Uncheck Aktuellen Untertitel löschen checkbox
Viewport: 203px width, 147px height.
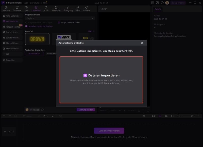click(x=26, y=26)
